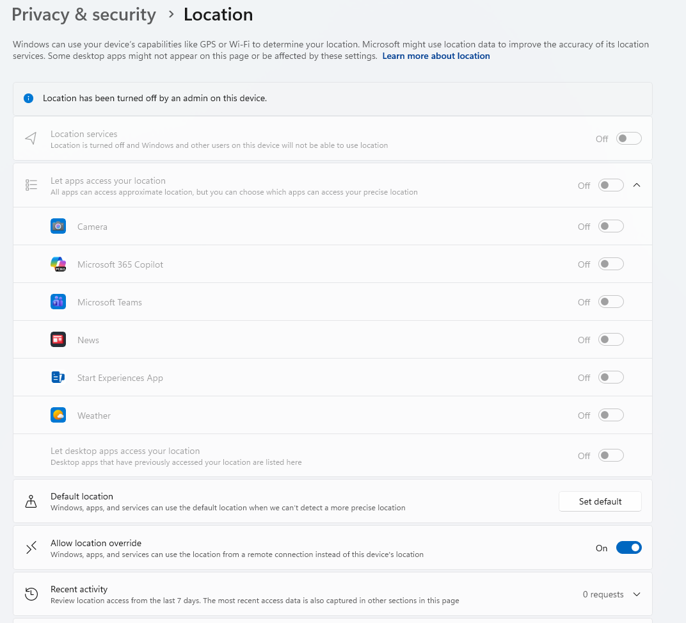Screen dimensions: 686x623
Task: Expand the Recent activity section chevron
Action: coord(637,594)
